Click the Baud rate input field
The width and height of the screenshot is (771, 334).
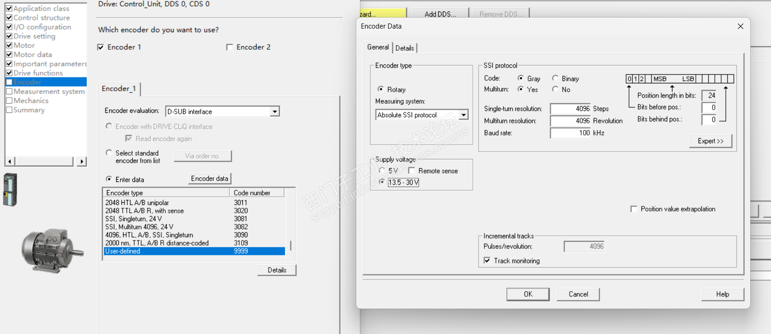point(571,133)
